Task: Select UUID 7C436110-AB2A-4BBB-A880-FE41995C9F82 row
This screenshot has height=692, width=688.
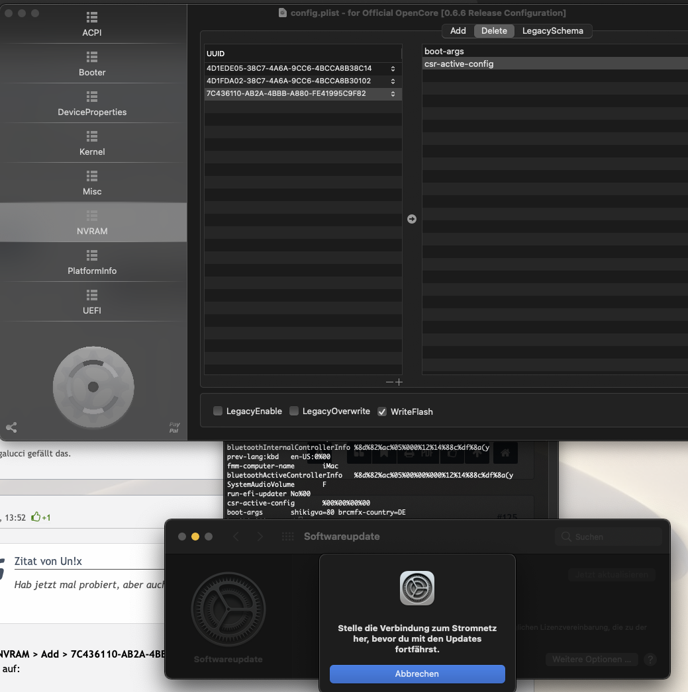Action: pyautogui.click(x=303, y=93)
